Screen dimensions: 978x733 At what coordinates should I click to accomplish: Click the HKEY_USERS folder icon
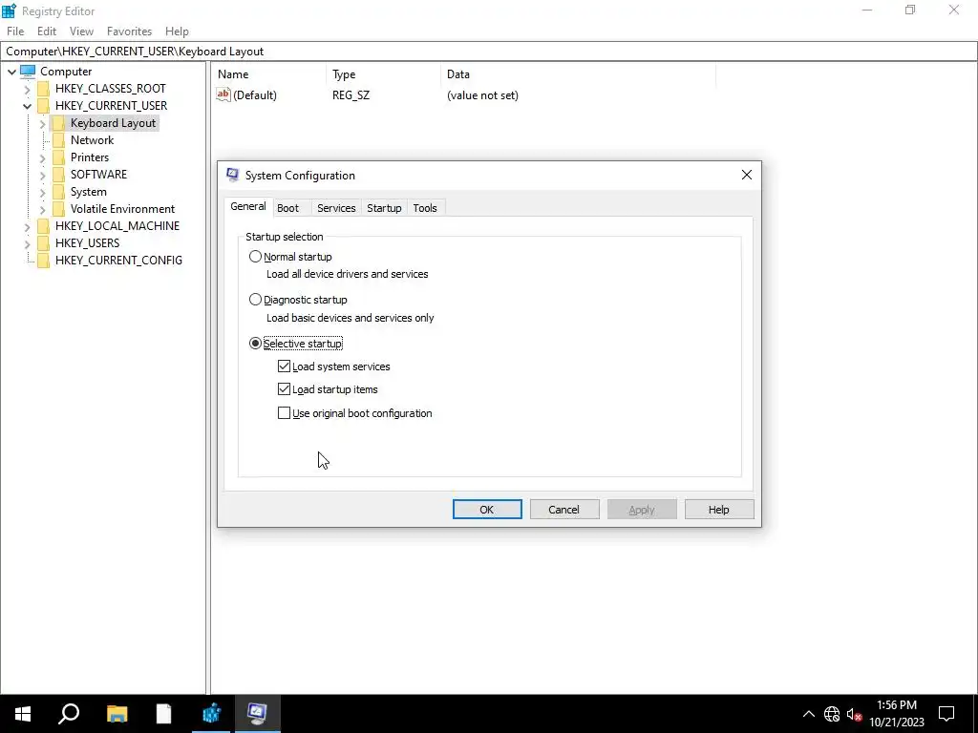[x=43, y=243]
